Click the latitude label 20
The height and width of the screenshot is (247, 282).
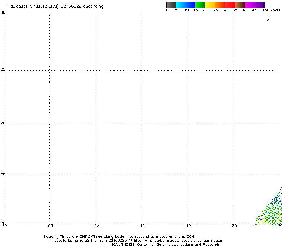pyautogui.click(x=3, y=223)
